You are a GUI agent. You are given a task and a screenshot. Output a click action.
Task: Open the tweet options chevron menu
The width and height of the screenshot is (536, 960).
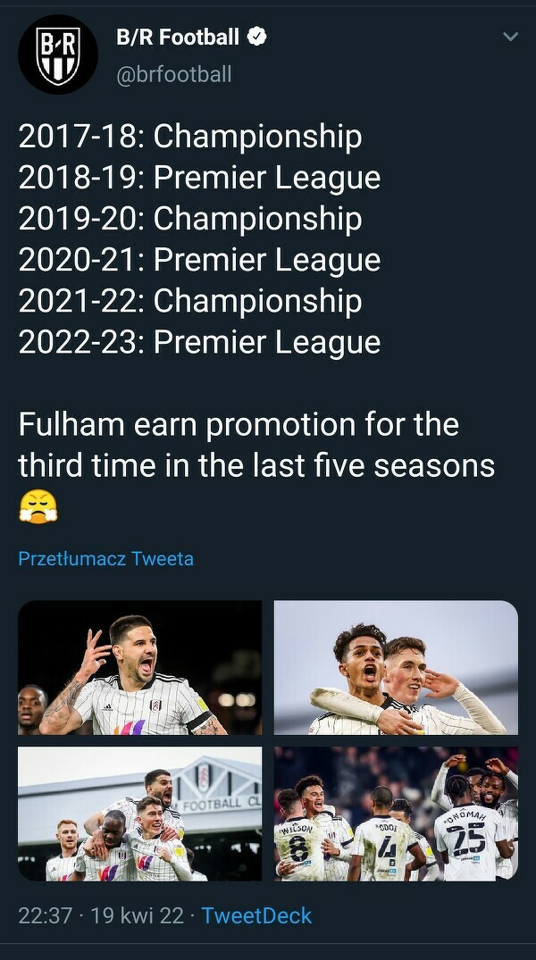510,38
